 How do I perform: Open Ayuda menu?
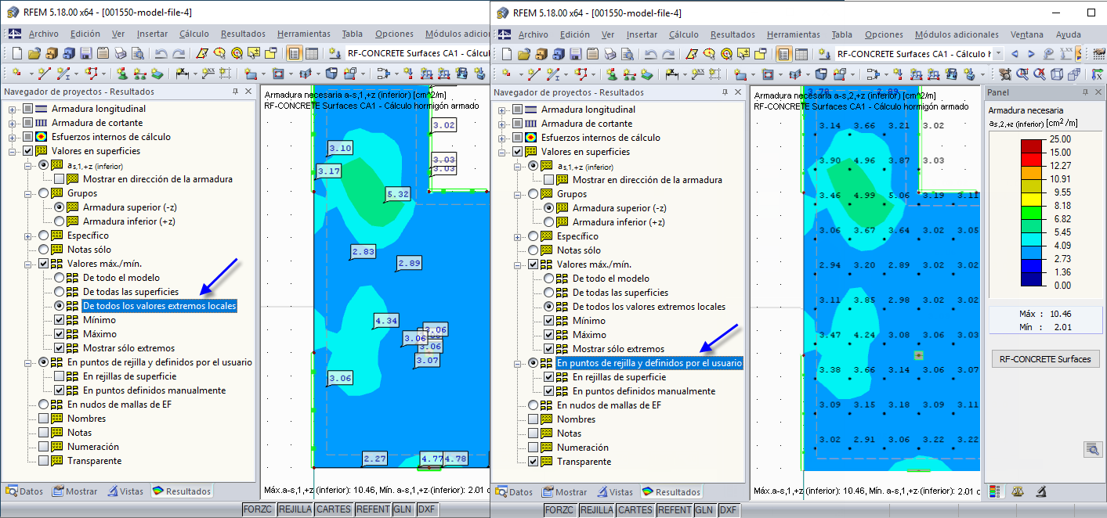(1069, 34)
